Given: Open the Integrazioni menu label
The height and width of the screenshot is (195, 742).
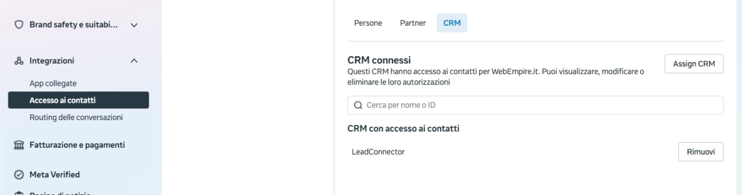Looking at the screenshot, I should [x=52, y=61].
